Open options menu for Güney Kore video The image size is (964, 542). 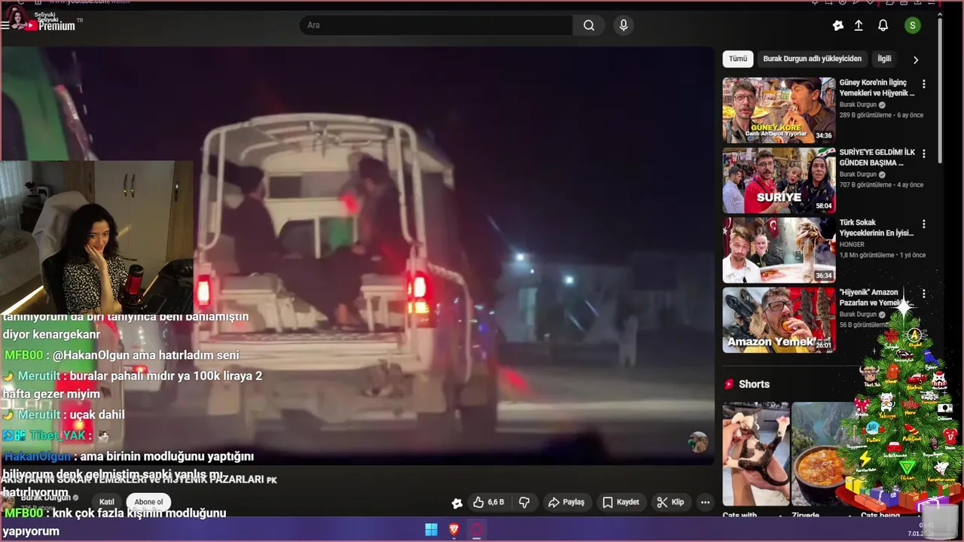(x=924, y=84)
